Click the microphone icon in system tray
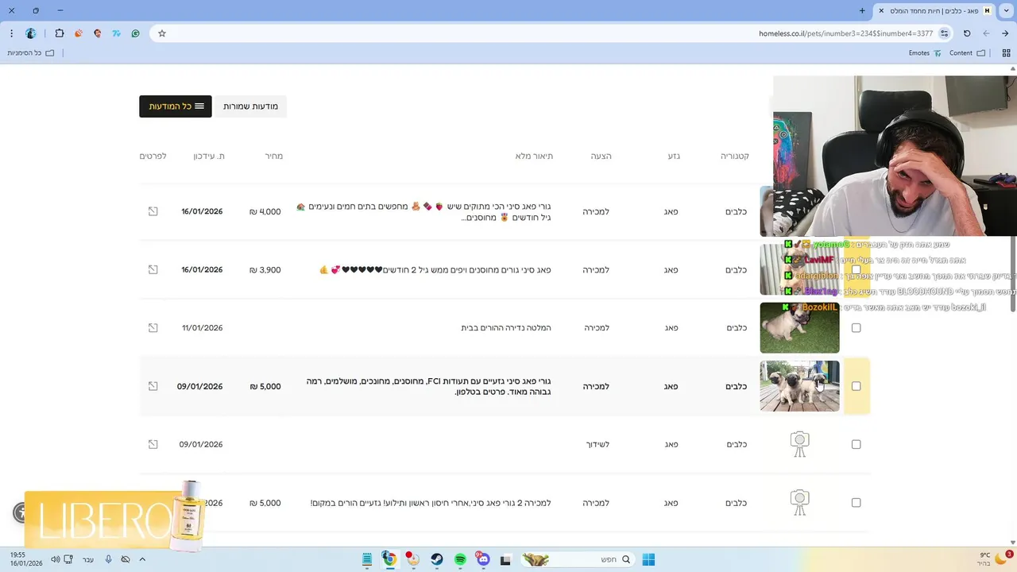Viewport: 1017px width, 572px height. click(x=108, y=559)
